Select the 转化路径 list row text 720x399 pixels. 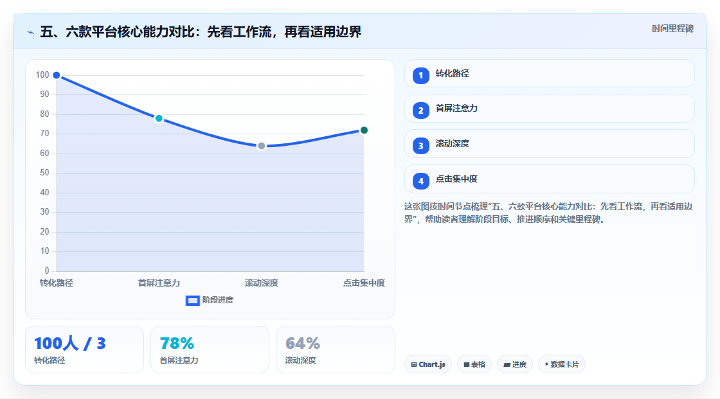[453, 73]
